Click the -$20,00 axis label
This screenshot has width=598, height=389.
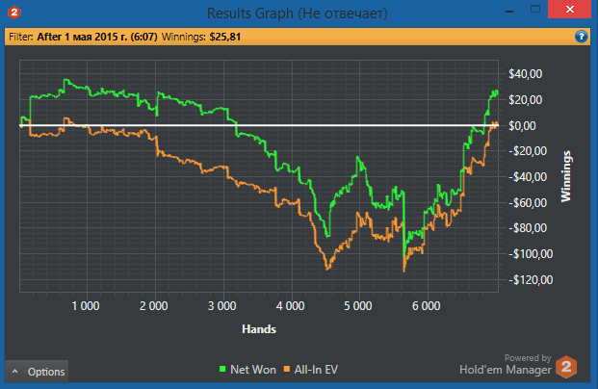(528, 151)
